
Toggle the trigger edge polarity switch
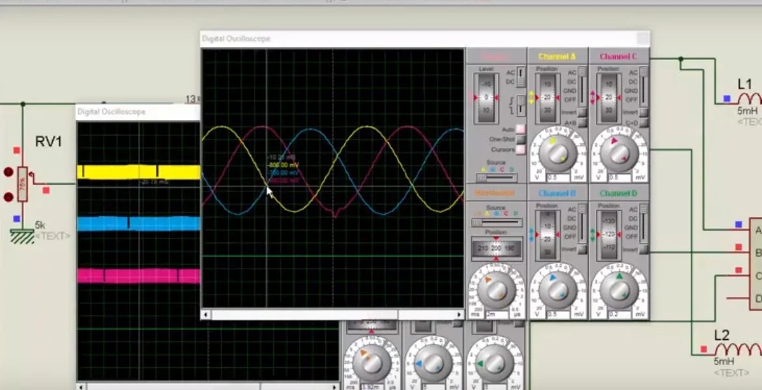tap(520, 104)
